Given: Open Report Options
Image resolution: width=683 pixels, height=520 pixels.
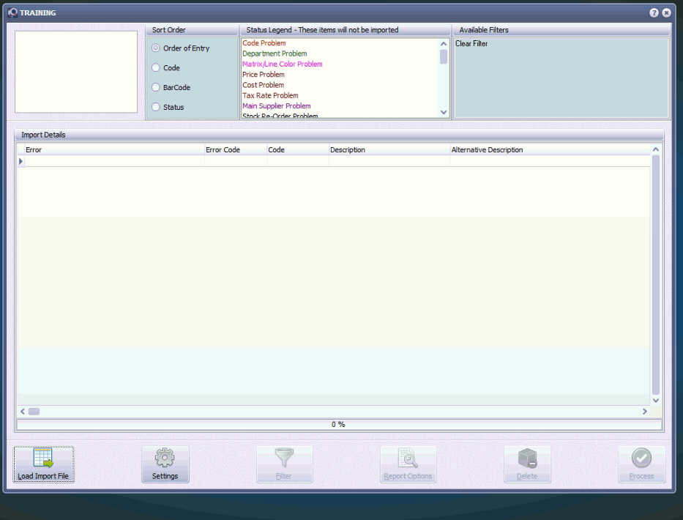Looking at the screenshot, I should (408, 464).
